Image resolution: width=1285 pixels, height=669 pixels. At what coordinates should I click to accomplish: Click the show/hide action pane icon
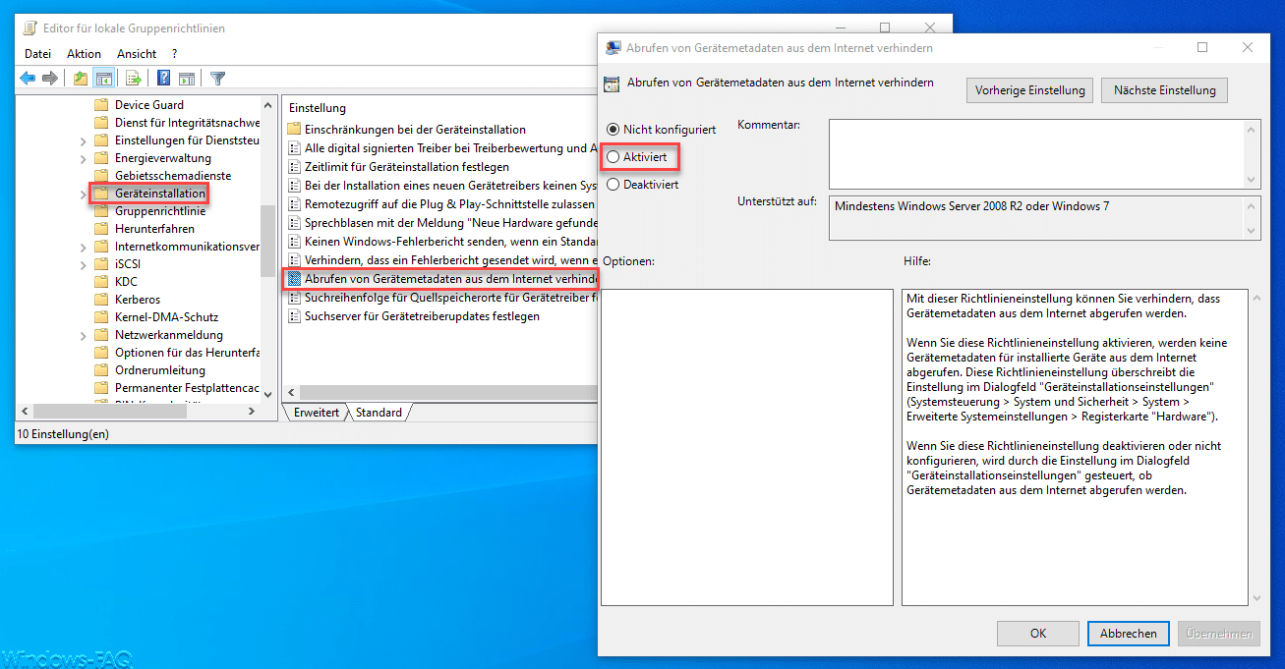coord(187,79)
